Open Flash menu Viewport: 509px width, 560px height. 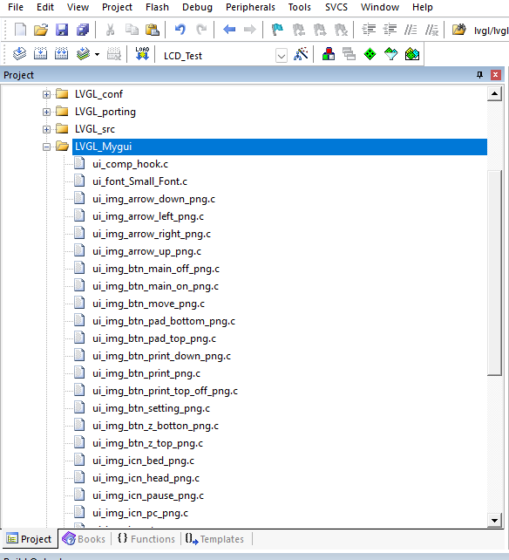pyautogui.click(x=157, y=7)
